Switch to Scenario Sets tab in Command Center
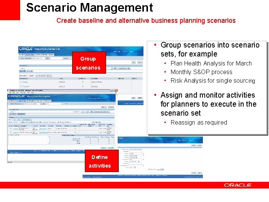The width and height of the screenshot is (269, 202). point(30,55)
